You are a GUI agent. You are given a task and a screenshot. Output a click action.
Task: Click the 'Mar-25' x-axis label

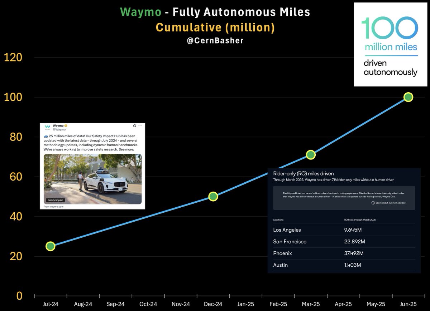click(311, 304)
